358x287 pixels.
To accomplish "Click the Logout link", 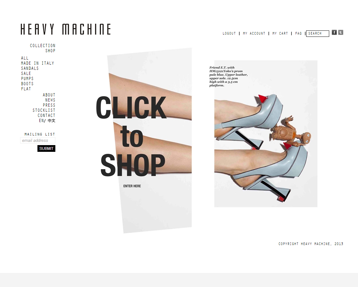I will [229, 33].
